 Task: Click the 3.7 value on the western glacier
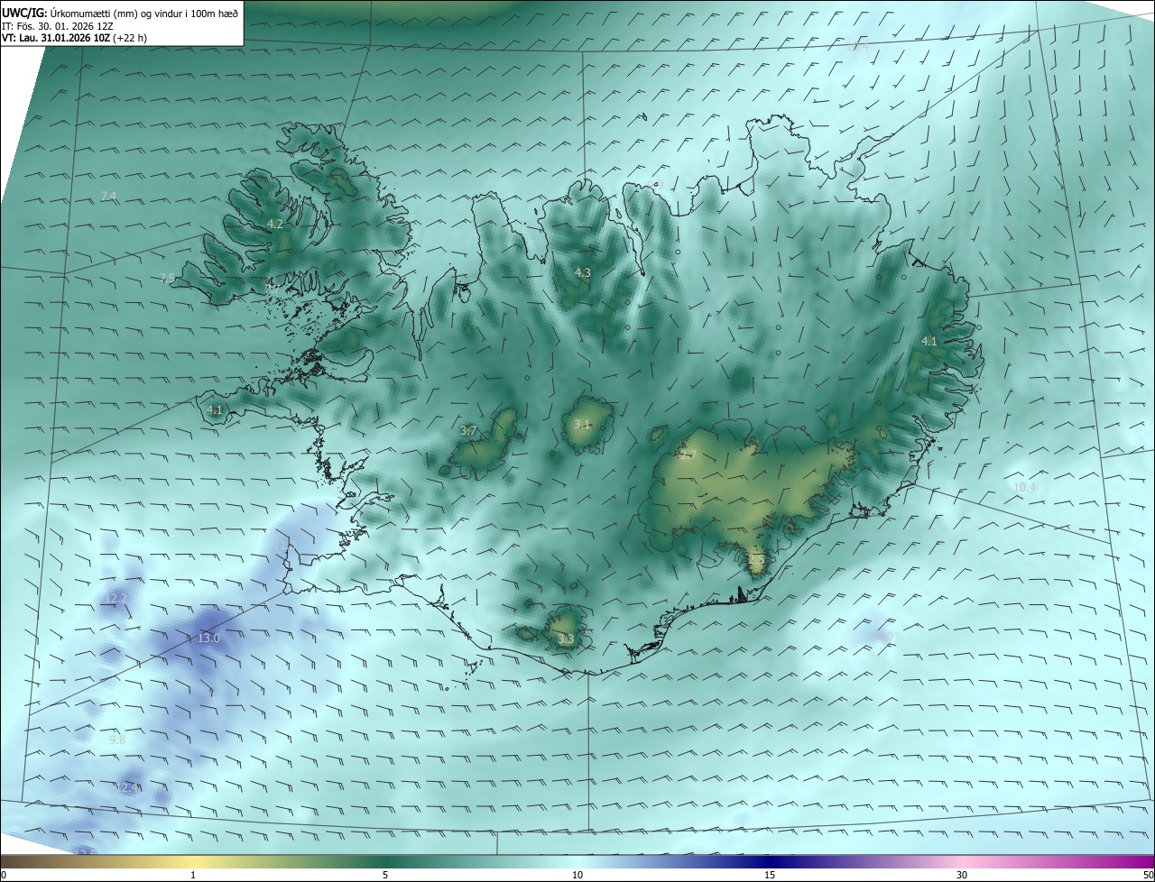(468, 432)
